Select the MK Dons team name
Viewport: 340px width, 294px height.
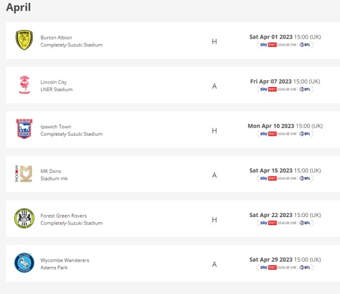point(50,171)
